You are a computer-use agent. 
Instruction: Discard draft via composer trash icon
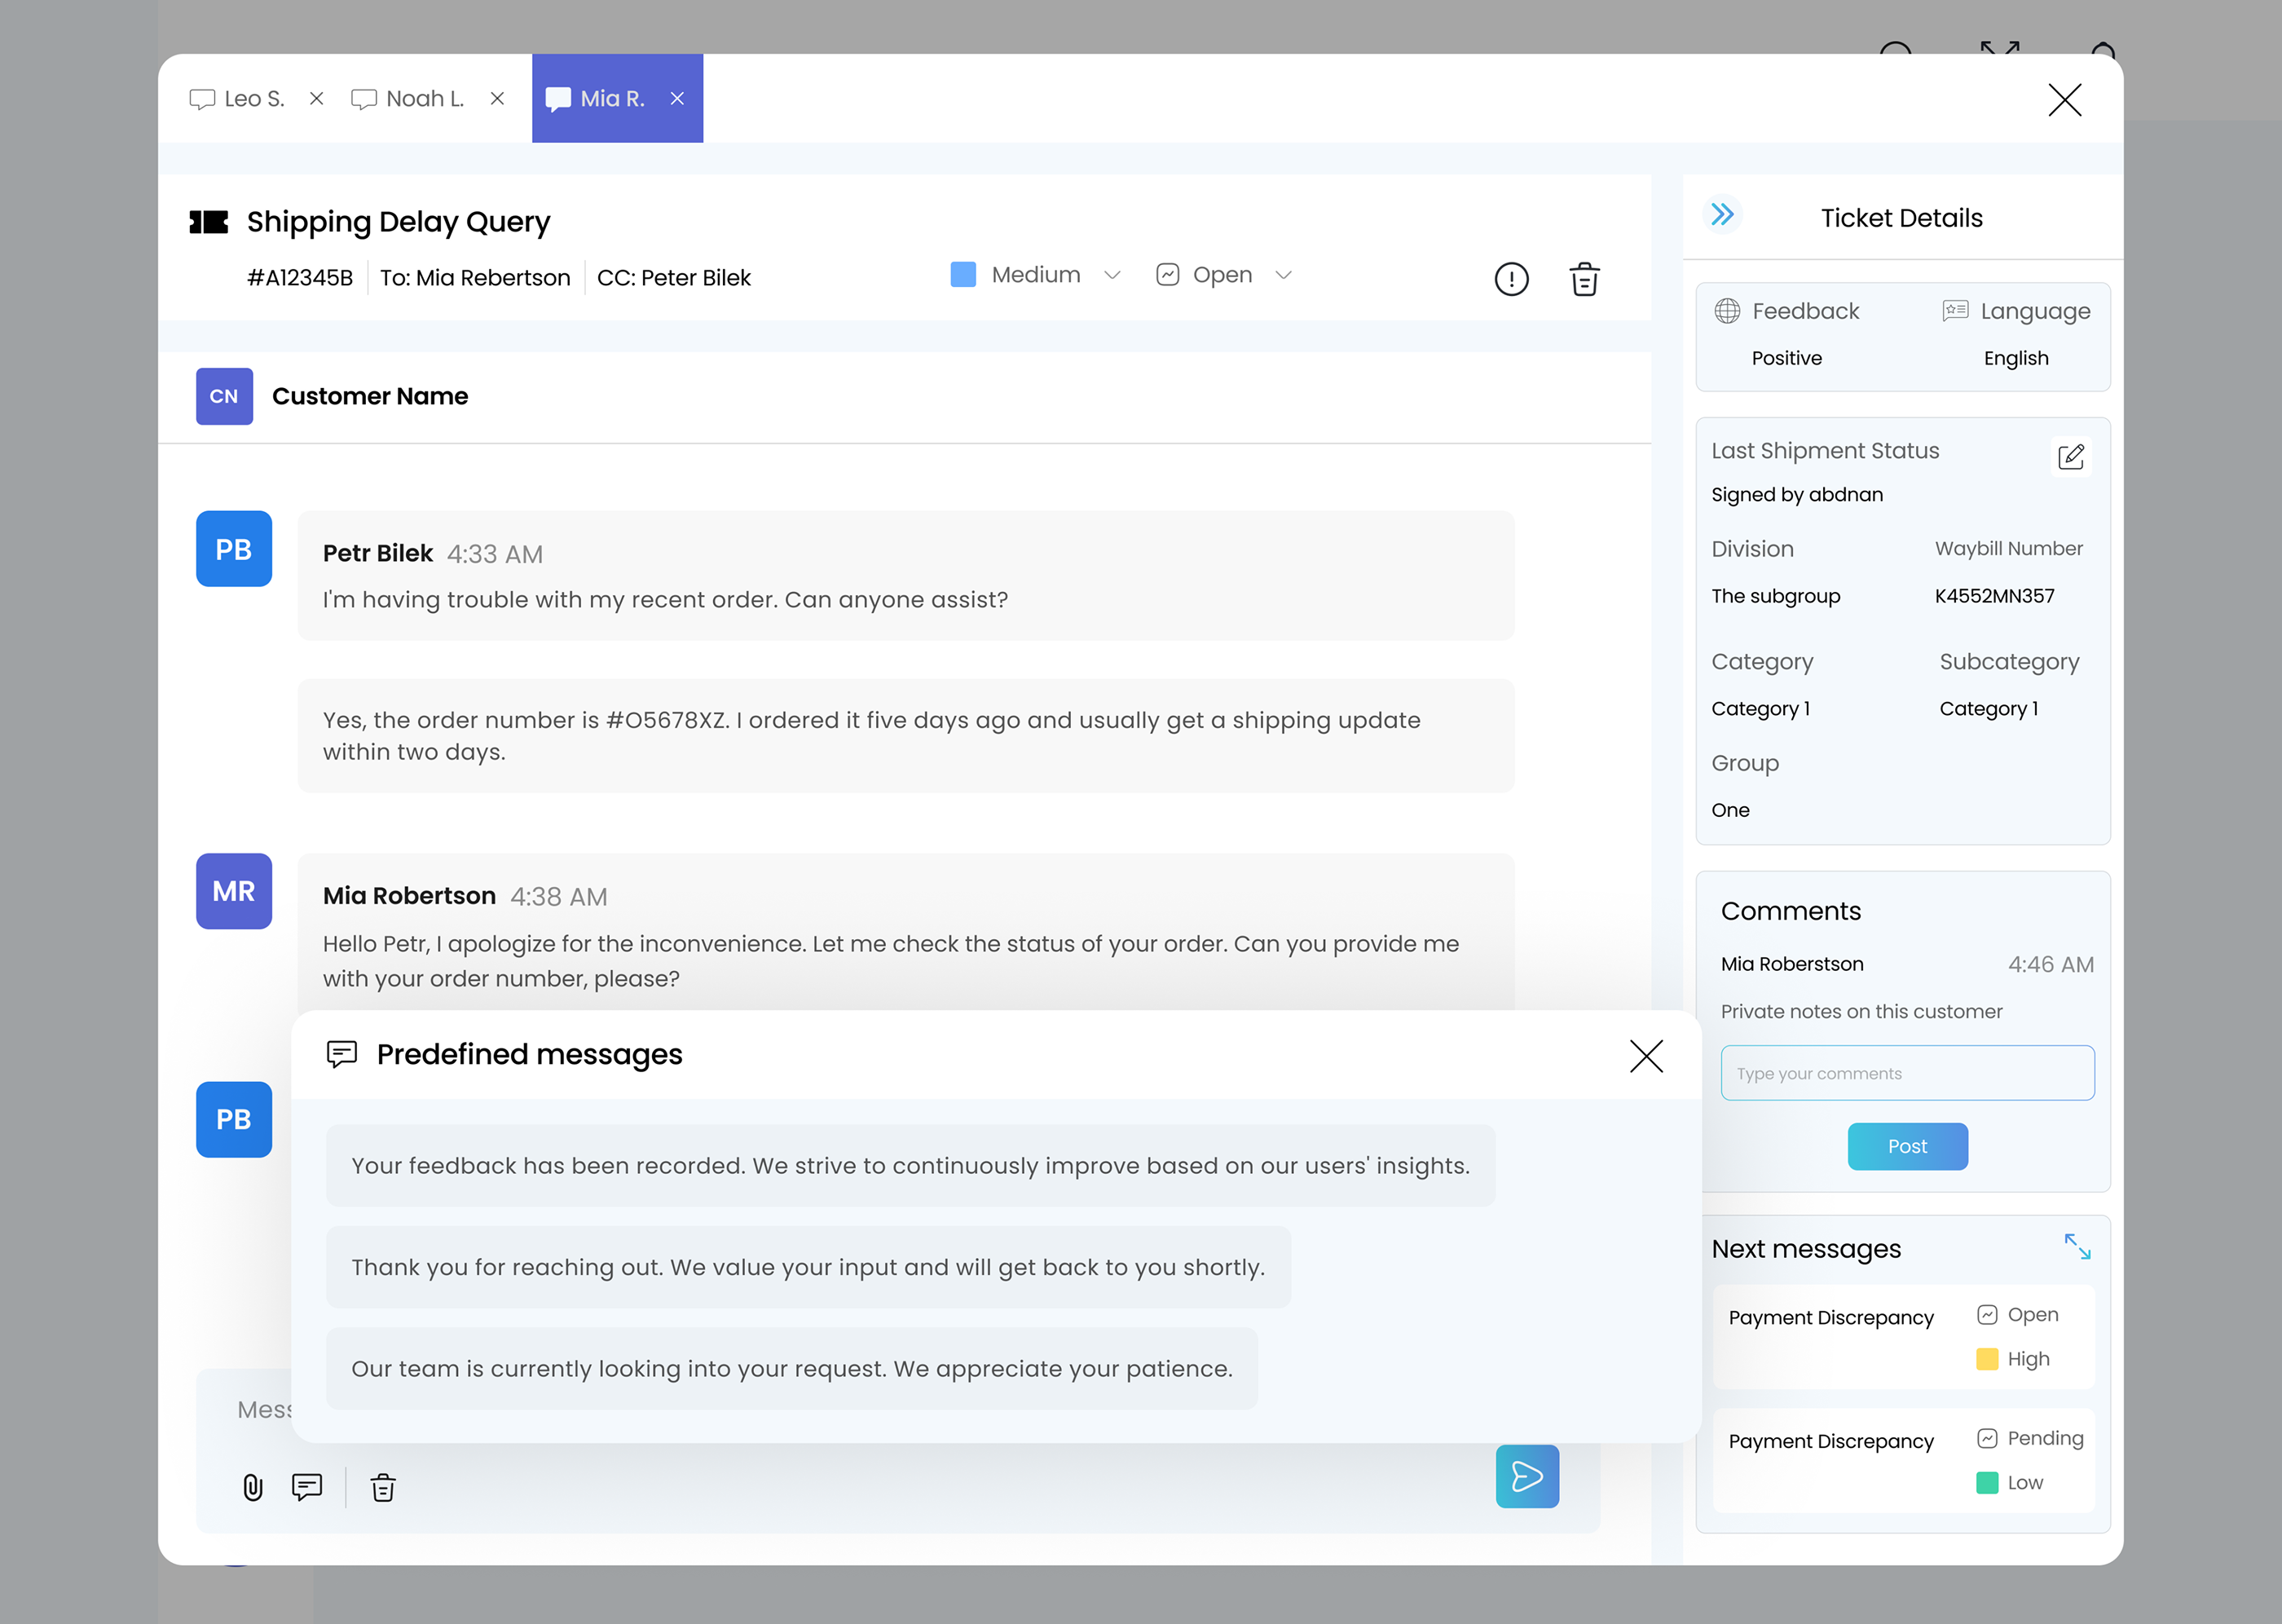tap(383, 1487)
